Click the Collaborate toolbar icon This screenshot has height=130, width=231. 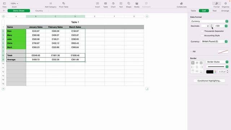point(182,3)
